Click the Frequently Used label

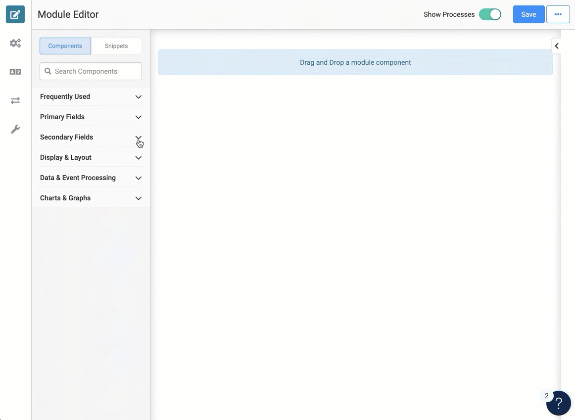click(65, 96)
